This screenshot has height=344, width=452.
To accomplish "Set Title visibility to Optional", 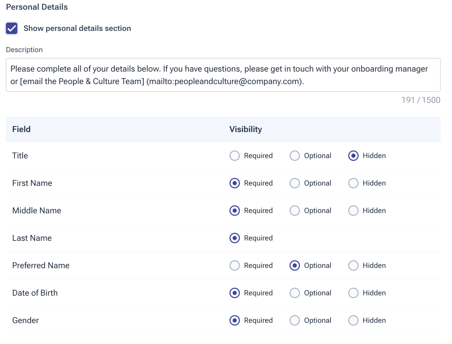I will pos(295,156).
